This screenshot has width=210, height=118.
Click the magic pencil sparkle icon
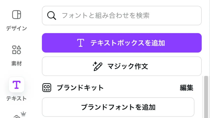[97, 66]
